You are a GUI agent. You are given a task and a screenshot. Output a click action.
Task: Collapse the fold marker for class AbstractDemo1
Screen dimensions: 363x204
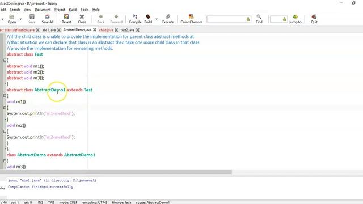tap(5, 96)
